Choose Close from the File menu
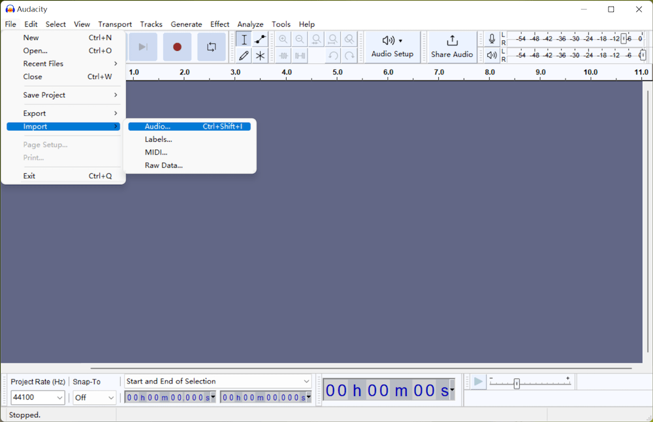This screenshot has width=653, height=422. 63,76
